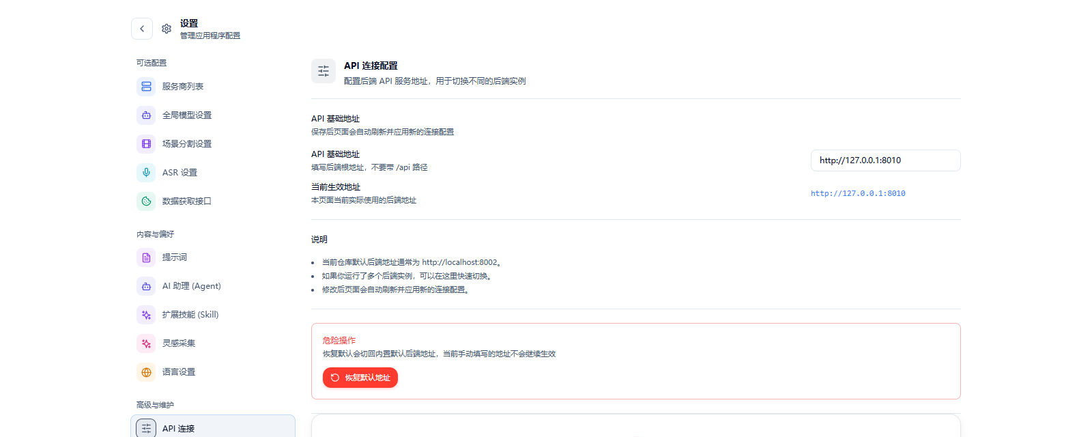Select 场景分割设置 in sidebar
1092x437 pixels.
(213, 144)
